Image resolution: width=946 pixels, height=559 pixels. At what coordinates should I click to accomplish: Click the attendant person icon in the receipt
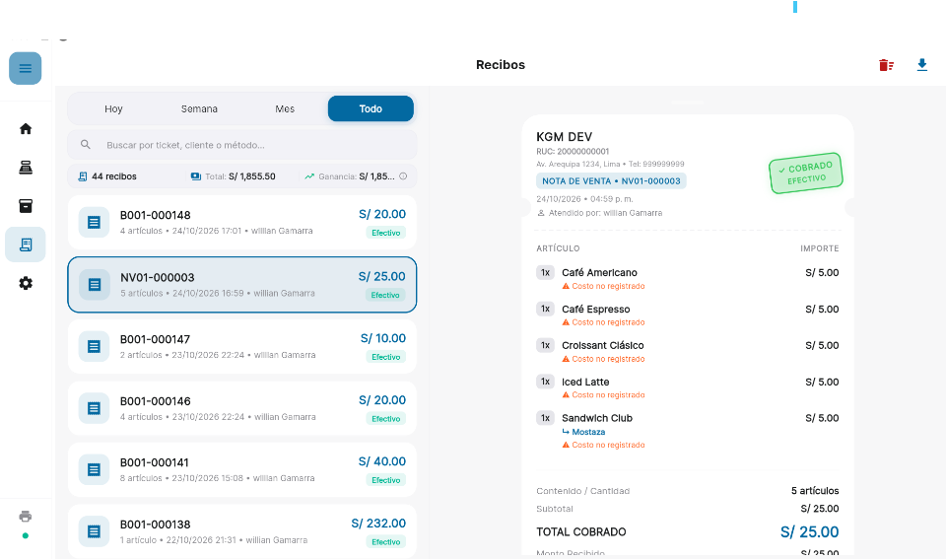pos(541,213)
